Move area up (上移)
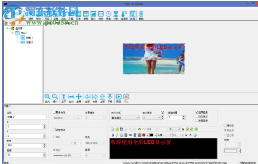258x164 pixels. 103,98
